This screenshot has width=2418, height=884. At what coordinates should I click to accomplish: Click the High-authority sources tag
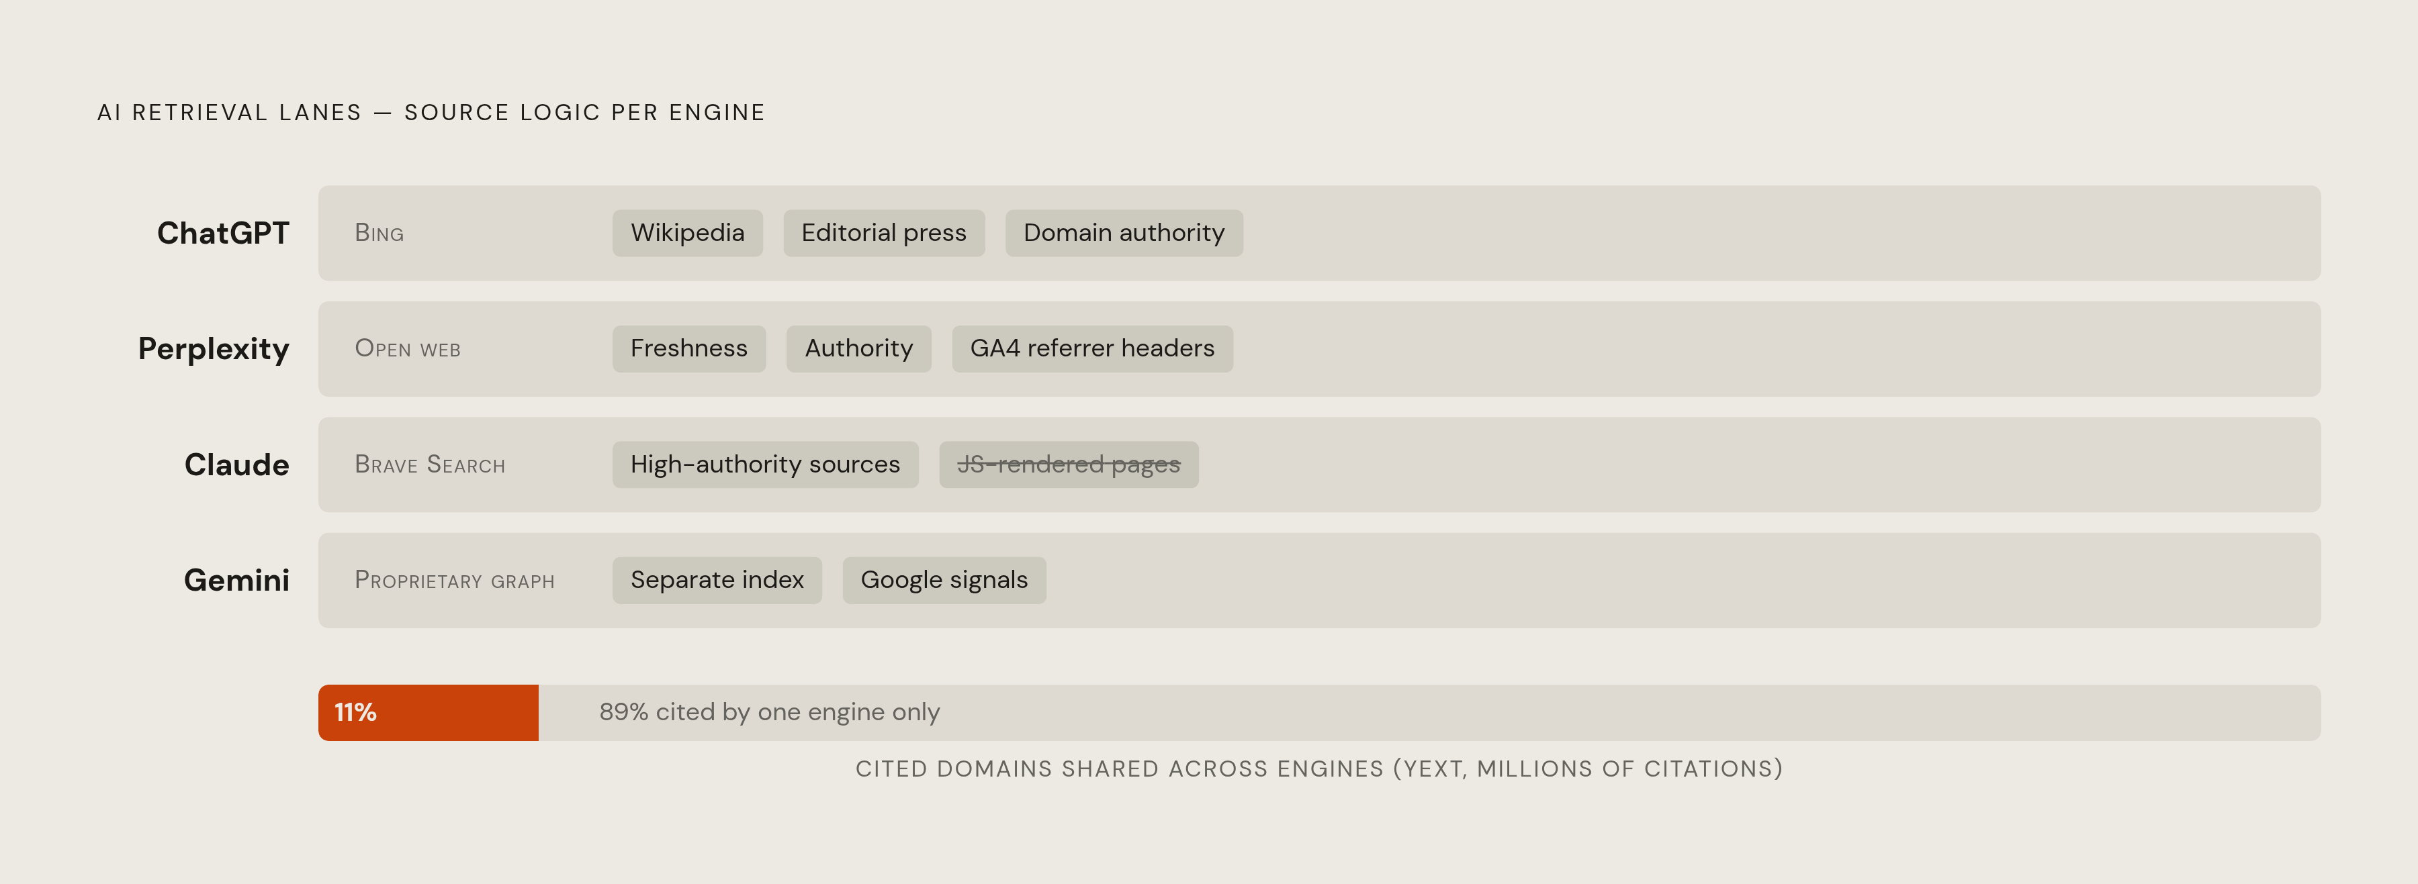[x=765, y=464]
